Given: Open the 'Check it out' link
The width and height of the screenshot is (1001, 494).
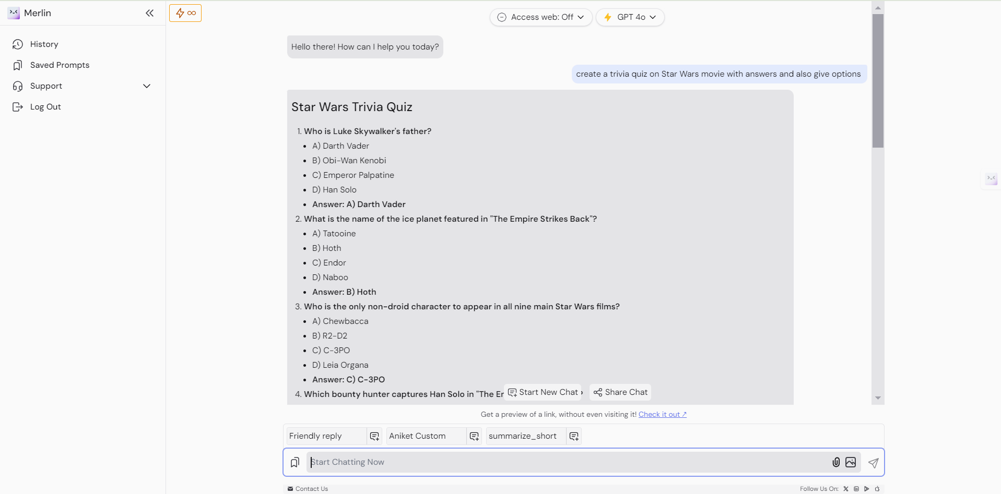Looking at the screenshot, I should click(662, 414).
